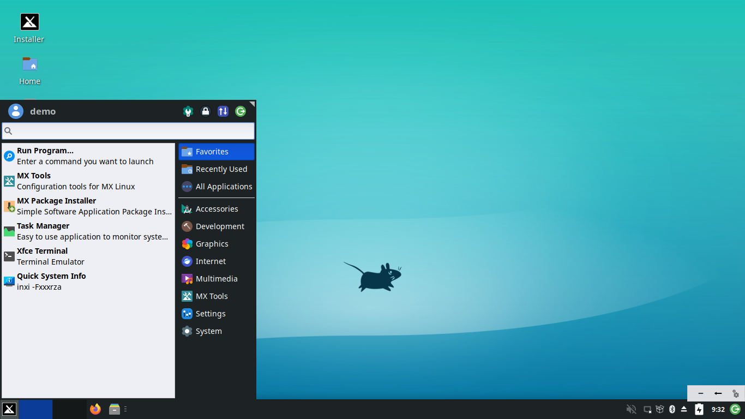745x419 pixels.
Task: Open the Settings category
Action: tap(217, 314)
